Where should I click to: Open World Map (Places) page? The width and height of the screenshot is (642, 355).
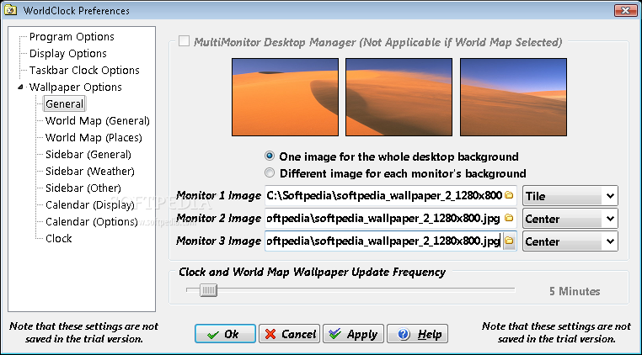coord(94,137)
